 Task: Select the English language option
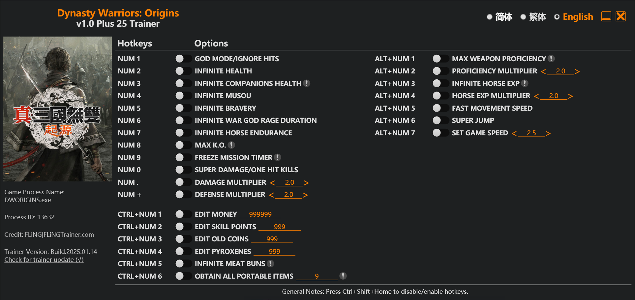click(x=557, y=17)
